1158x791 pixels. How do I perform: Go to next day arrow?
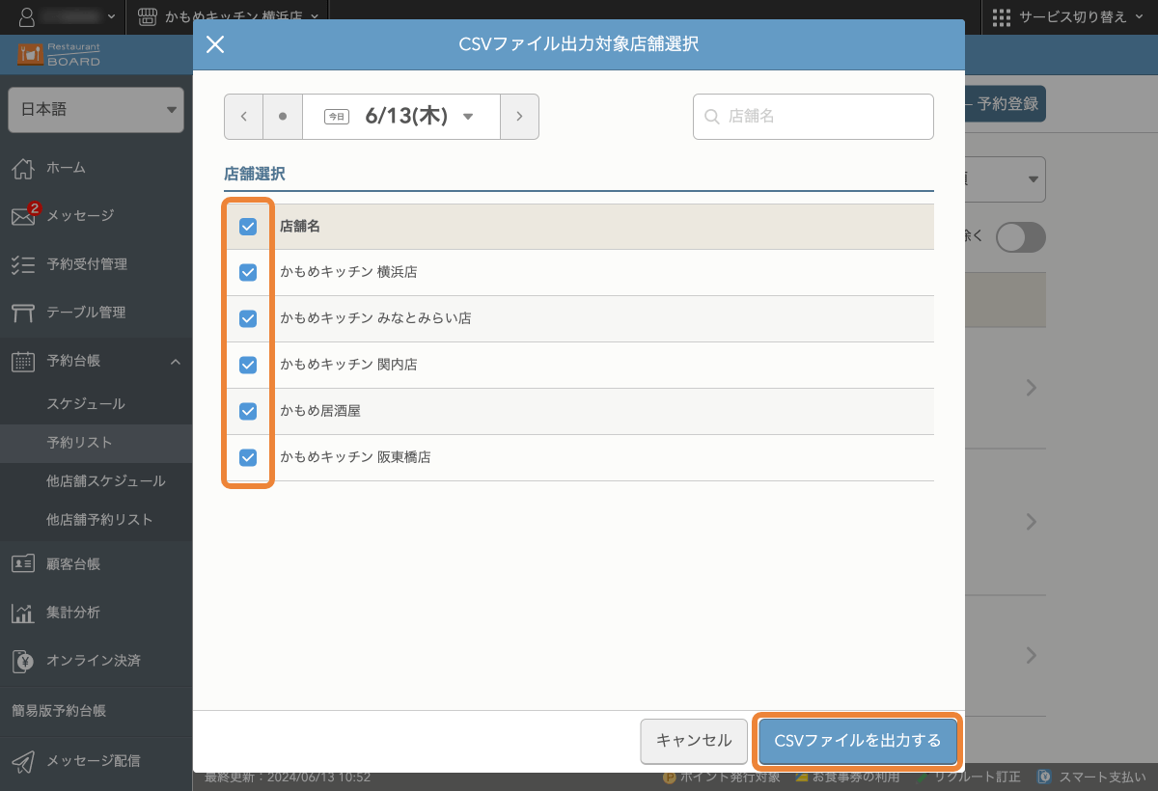519,117
